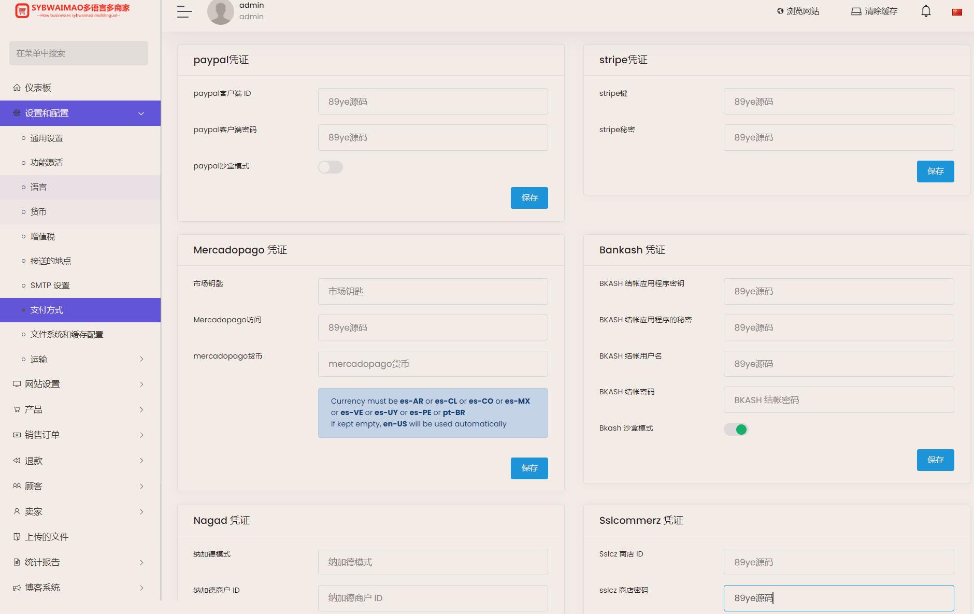974x614 pixels.
Task: Expand the 统计报告 menu arrow
Action: pos(141,562)
